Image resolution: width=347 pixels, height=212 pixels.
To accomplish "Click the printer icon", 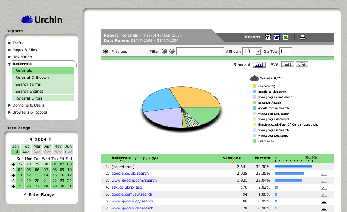I will coord(302,37).
